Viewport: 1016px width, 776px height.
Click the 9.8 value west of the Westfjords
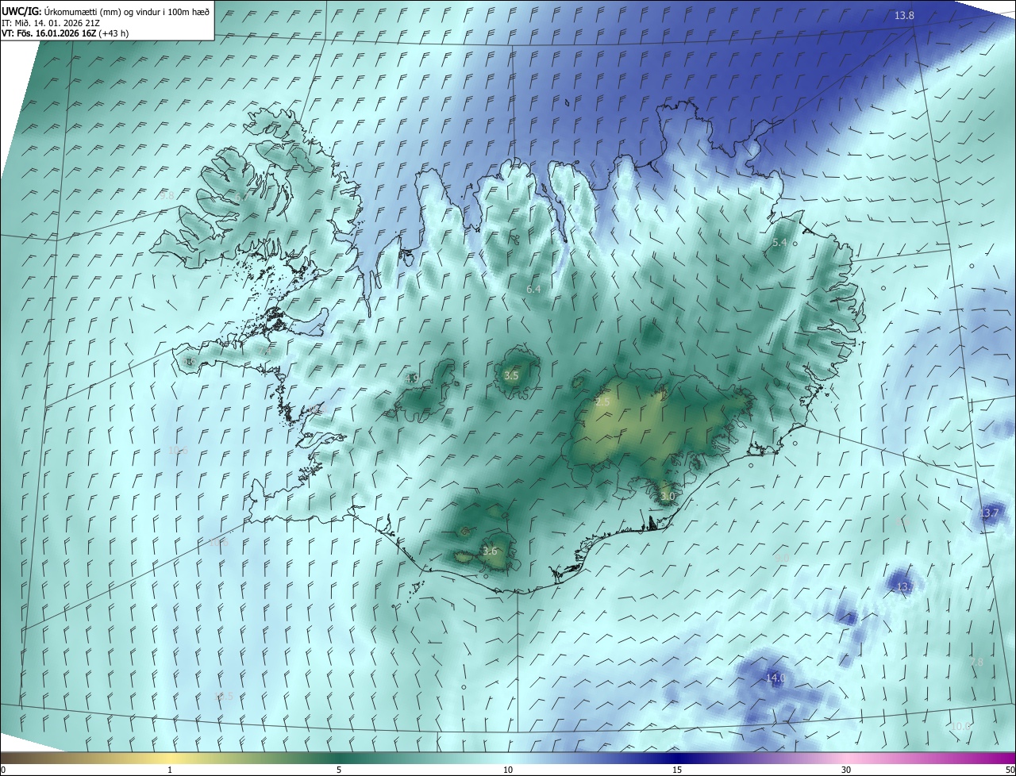[x=167, y=196]
